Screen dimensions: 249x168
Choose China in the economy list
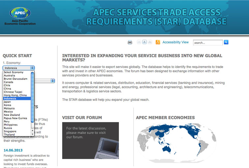(x=17, y=88)
